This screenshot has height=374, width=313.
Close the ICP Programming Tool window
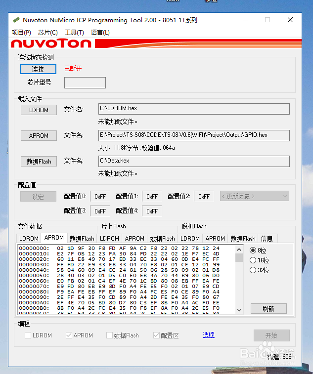pos(290,20)
